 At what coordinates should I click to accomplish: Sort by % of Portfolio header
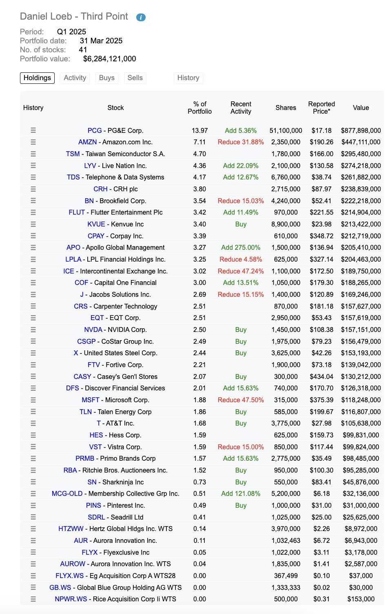[x=199, y=108]
